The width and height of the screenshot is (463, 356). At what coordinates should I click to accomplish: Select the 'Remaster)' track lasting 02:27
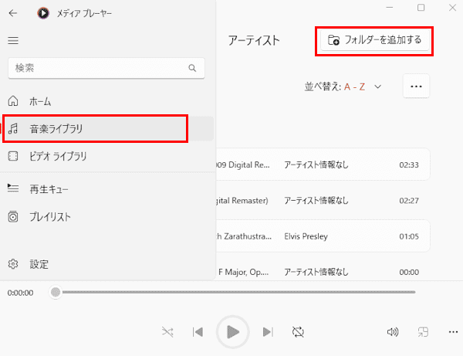[x=323, y=200]
